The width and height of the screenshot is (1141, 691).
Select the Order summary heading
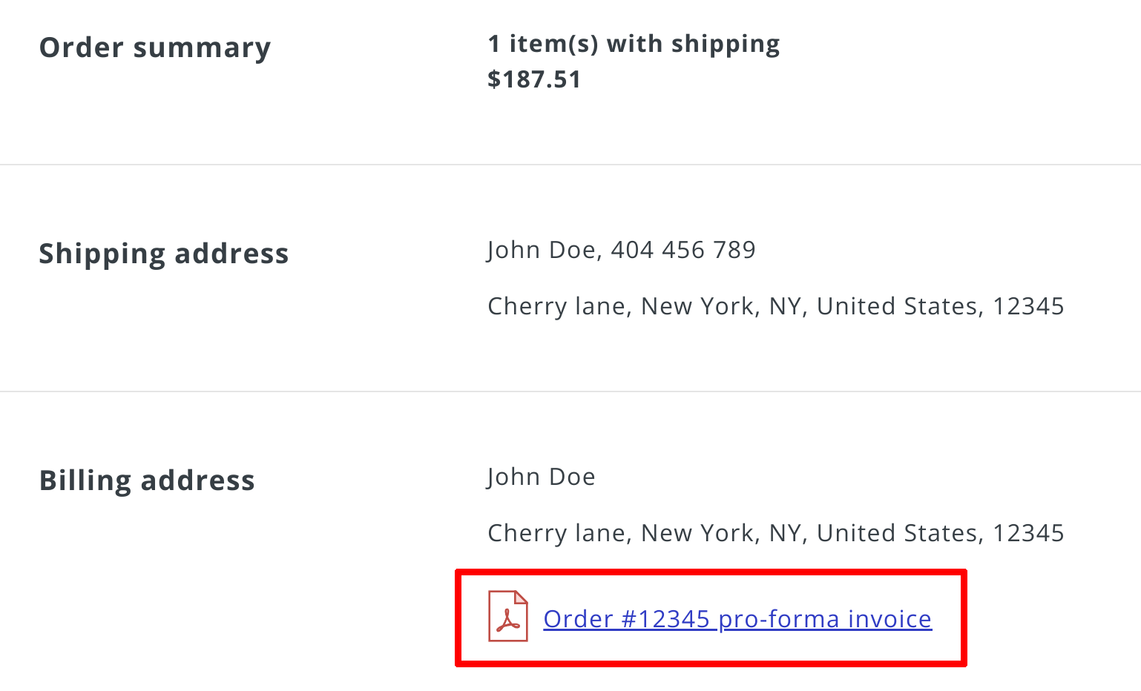pyautogui.click(x=155, y=47)
